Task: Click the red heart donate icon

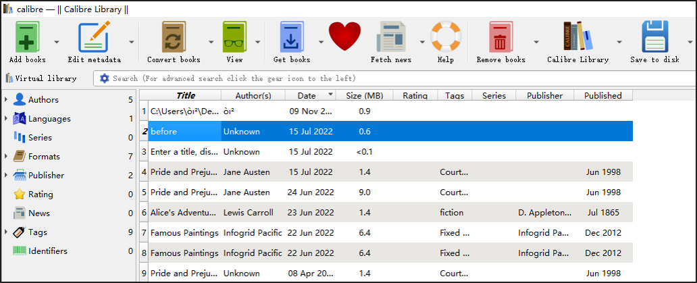Action: point(345,36)
